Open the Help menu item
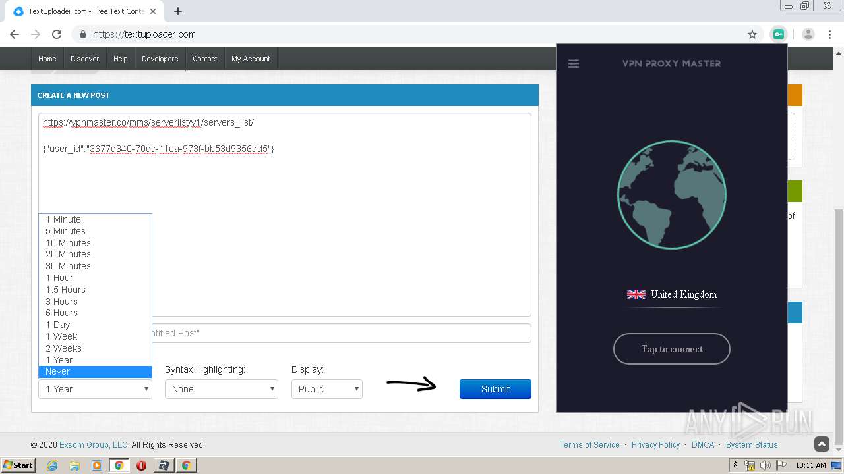Screen dimensions: 844x474 121,59
